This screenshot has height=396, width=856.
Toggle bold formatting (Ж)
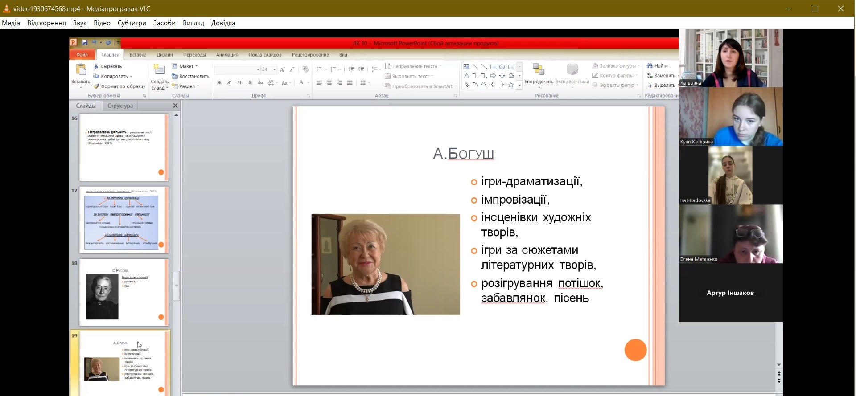pos(219,83)
